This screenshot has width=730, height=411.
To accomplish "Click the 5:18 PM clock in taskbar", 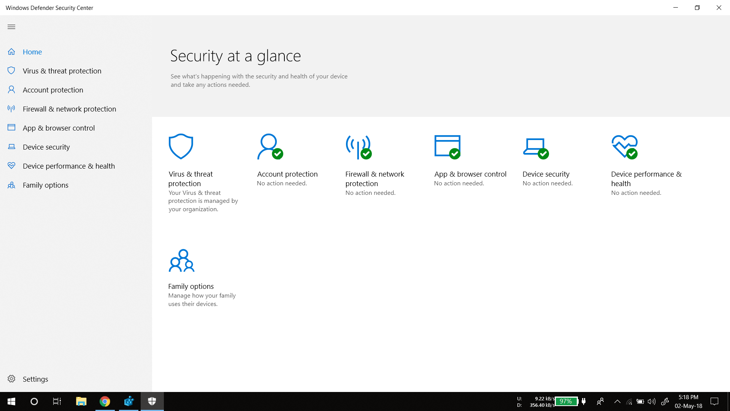I will point(688,397).
